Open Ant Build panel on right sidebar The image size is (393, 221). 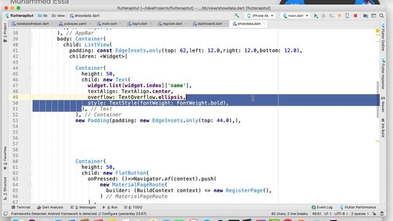tap(383, 128)
